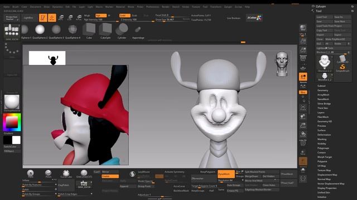Select the spiral brush icon in bottom shelf

(30, 173)
